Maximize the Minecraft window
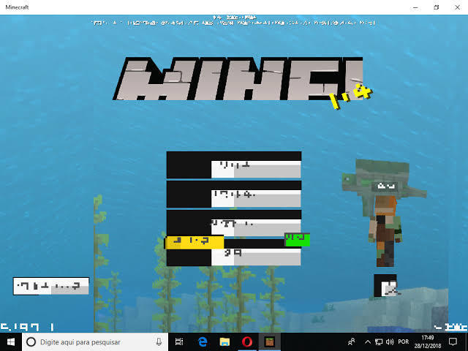Image resolution: width=468 pixels, height=351 pixels. click(x=437, y=7)
